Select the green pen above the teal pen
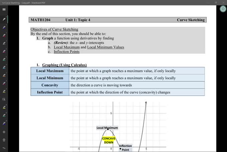 click(x=4, y=59)
